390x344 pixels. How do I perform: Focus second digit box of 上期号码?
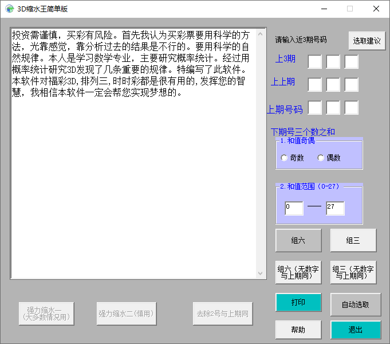coord(333,107)
